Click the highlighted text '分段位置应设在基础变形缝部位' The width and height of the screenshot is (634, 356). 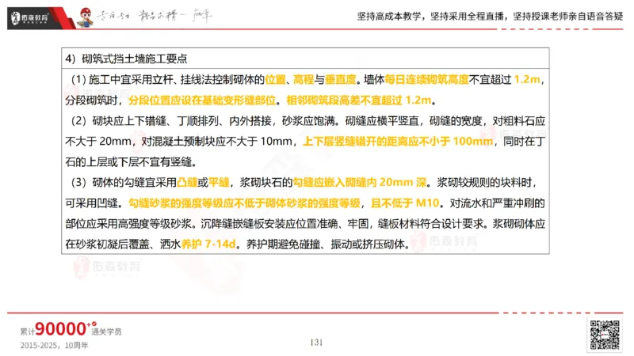pyautogui.click(x=202, y=100)
